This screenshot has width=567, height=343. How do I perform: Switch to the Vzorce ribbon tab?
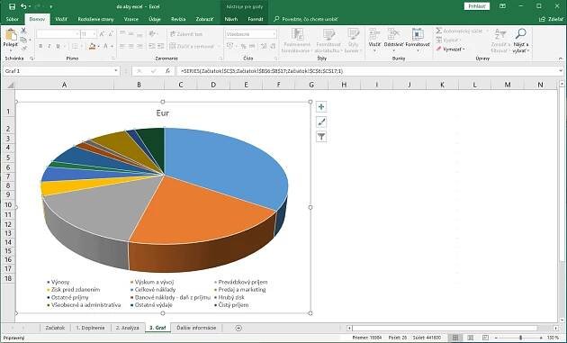[x=130, y=19]
